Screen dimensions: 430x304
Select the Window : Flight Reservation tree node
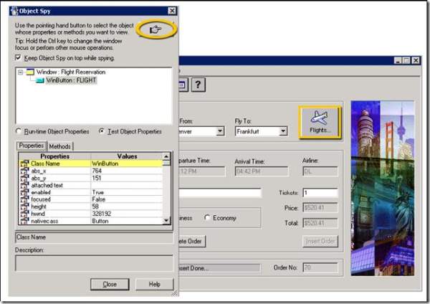click(71, 72)
